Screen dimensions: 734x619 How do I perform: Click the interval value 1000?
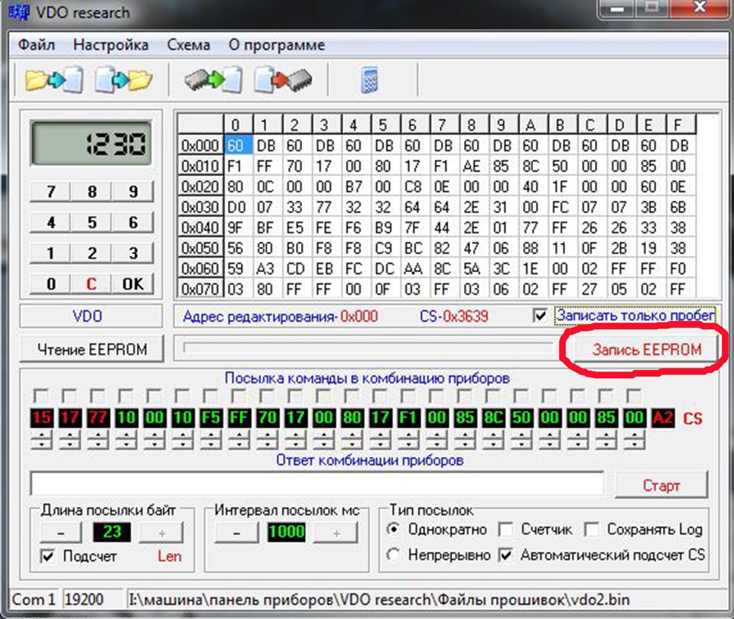pos(286,533)
